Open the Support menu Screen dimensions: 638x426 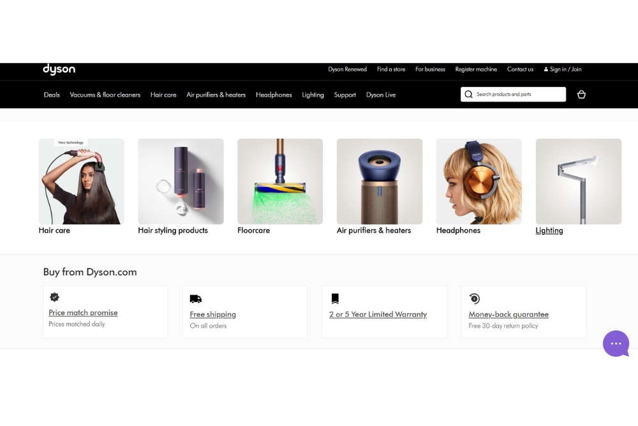[x=345, y=95]
